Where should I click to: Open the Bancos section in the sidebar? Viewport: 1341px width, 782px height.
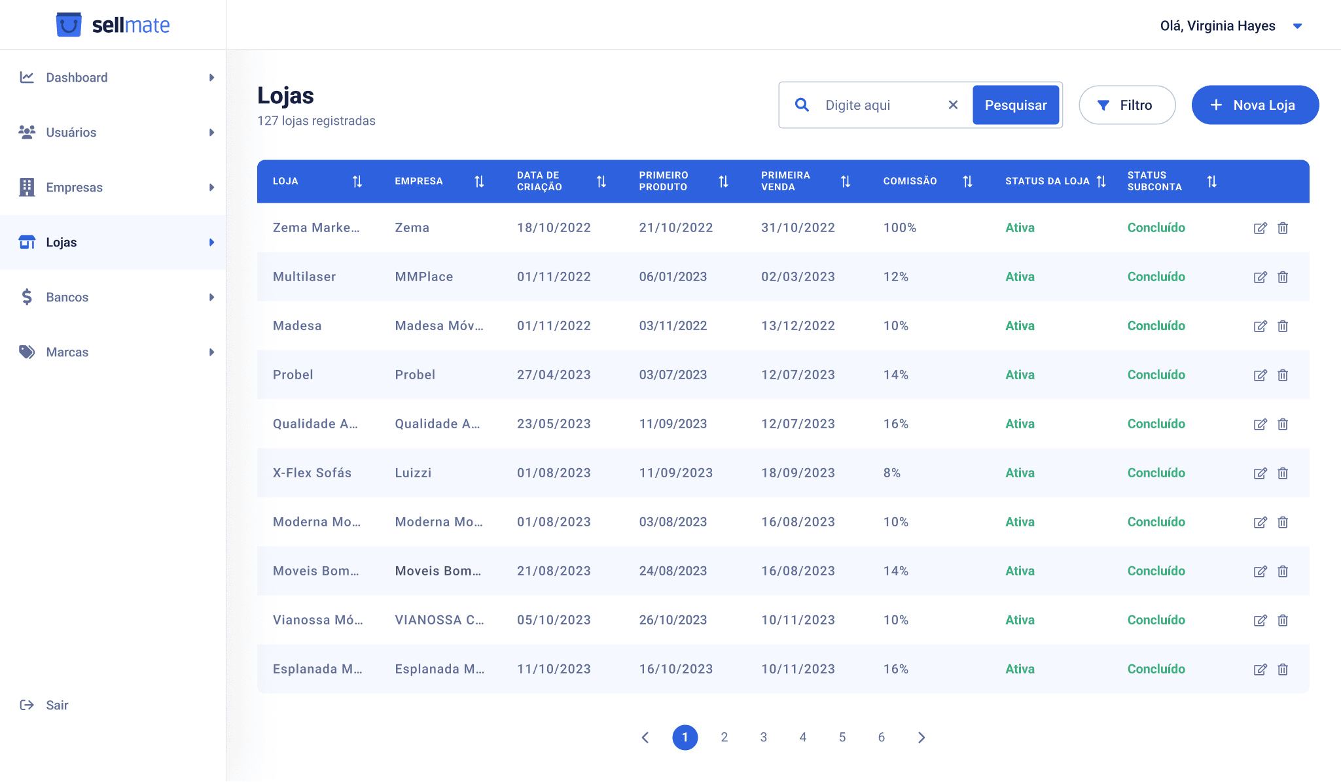67,297
